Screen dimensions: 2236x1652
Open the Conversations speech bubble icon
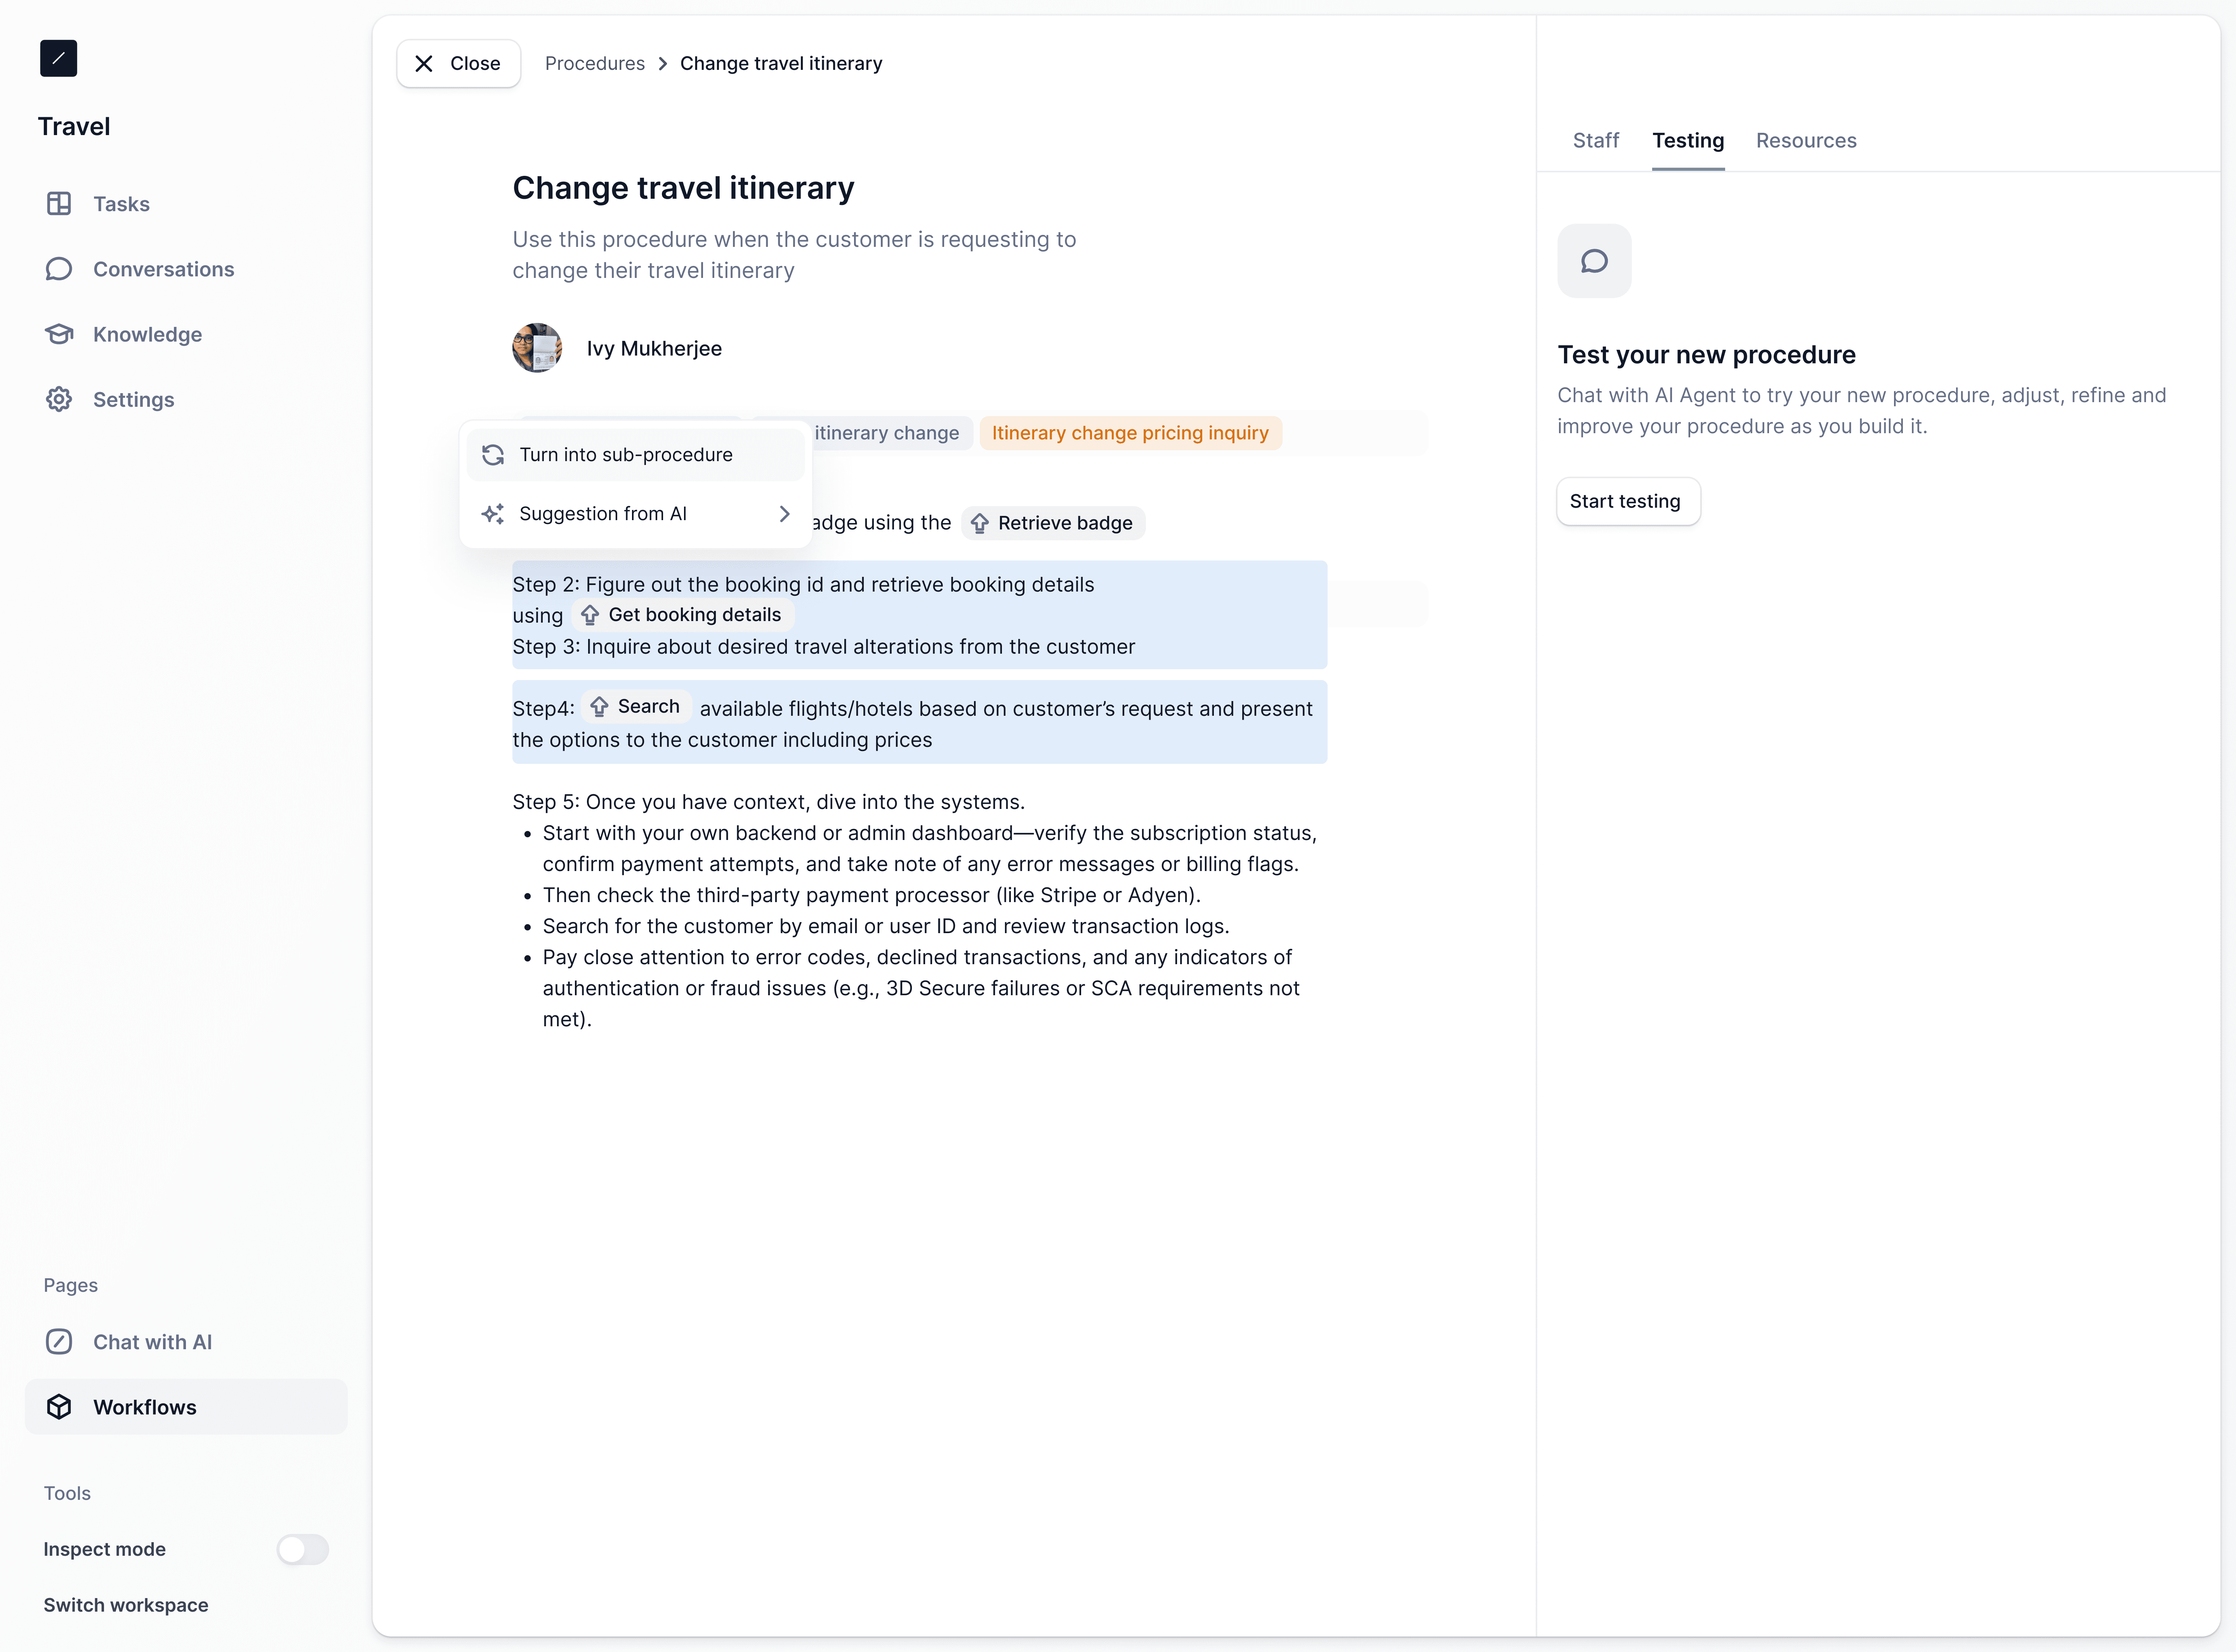(x=59, y=269)
